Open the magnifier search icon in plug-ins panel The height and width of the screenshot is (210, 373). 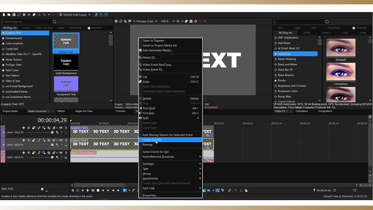pos(54,21)
